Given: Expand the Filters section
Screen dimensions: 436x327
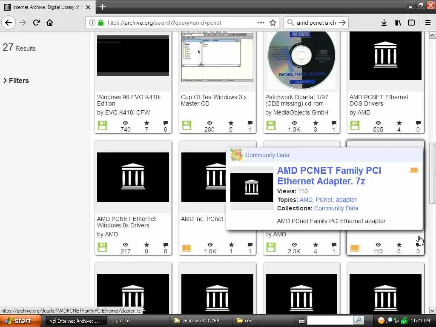Looking at the screenshot, I should [x=16, y=80].
